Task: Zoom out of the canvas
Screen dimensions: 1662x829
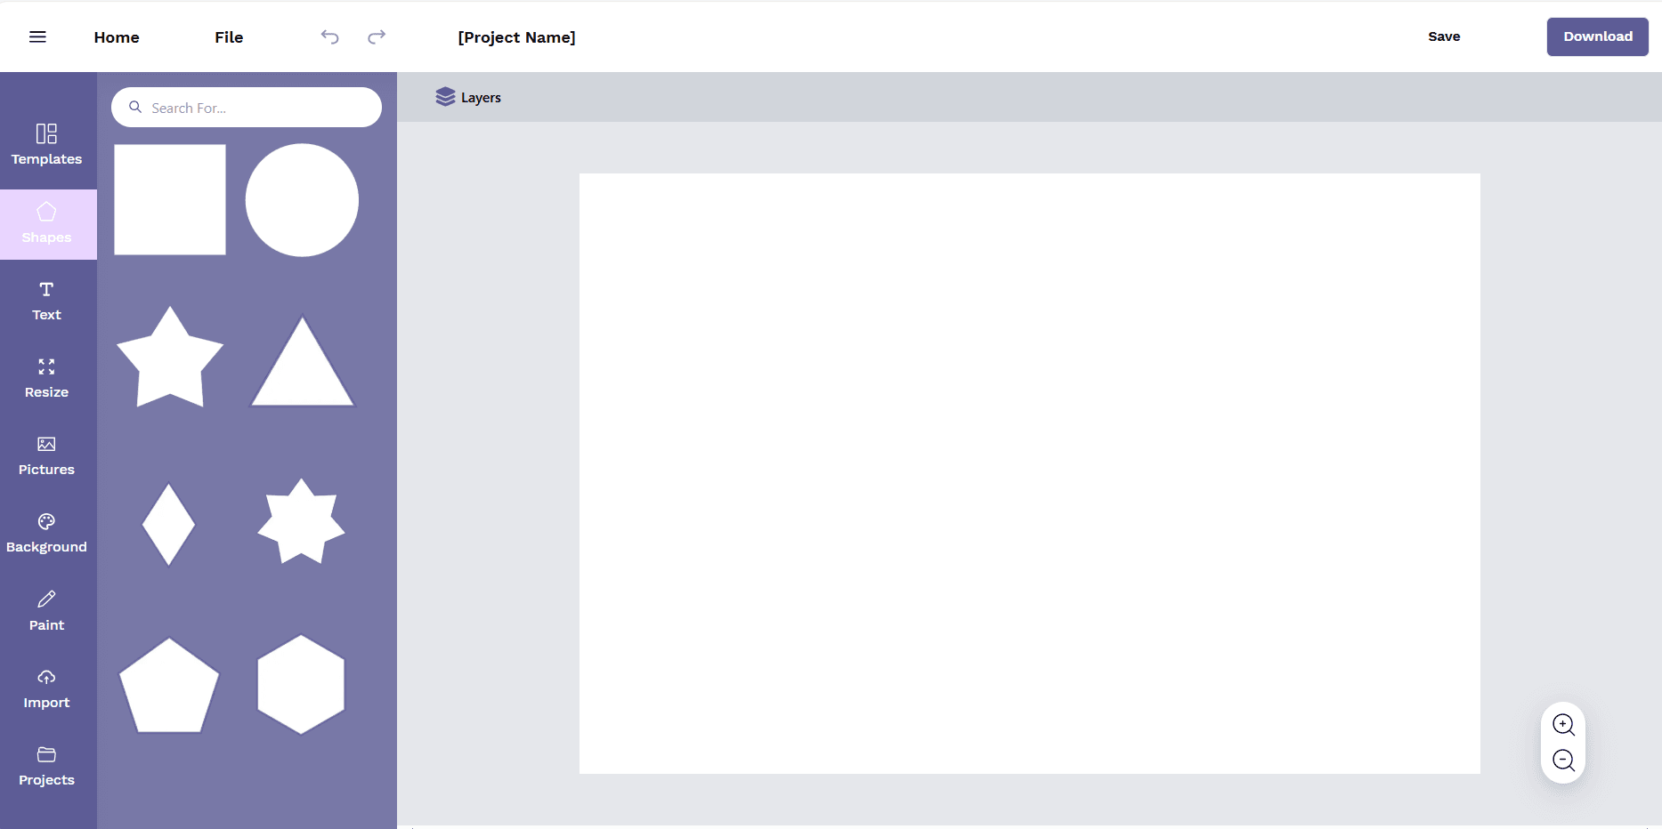Action: (1563, 761)
